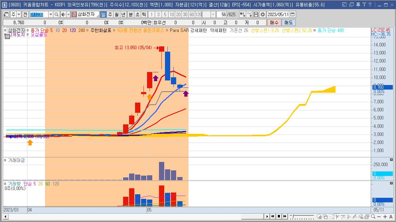The image size is (396, 222).
Task: Select the 일 (daily) period toggle
Action: pos(103,15)
